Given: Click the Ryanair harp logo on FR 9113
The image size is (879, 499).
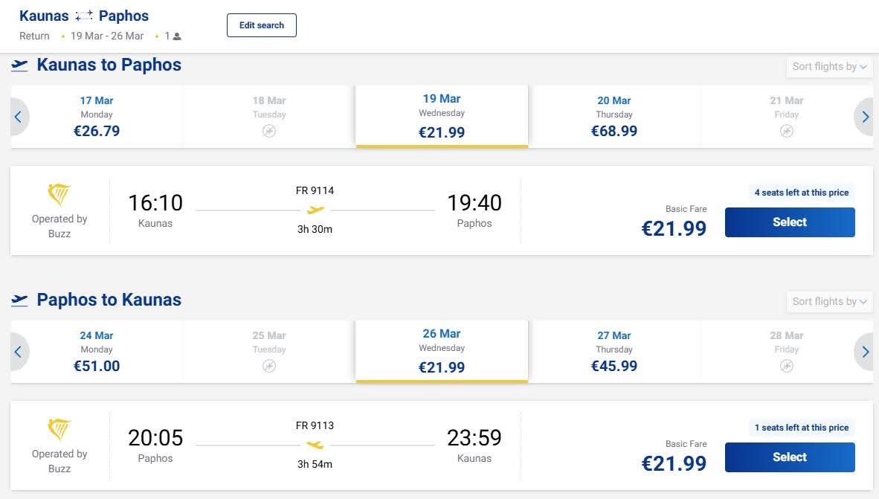Looking at the screenshot, I should 59,430.
